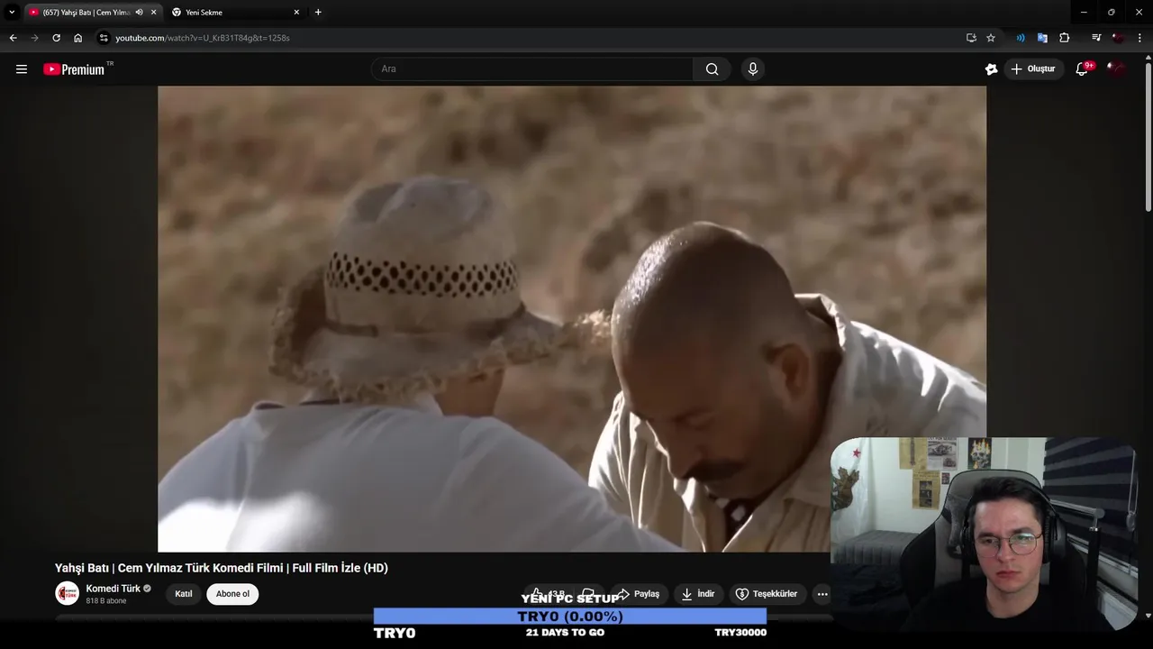Screen dimensions: 1153x649
Task: Send thanks with Teşekkürler button
Action: [x=767, y=594]
